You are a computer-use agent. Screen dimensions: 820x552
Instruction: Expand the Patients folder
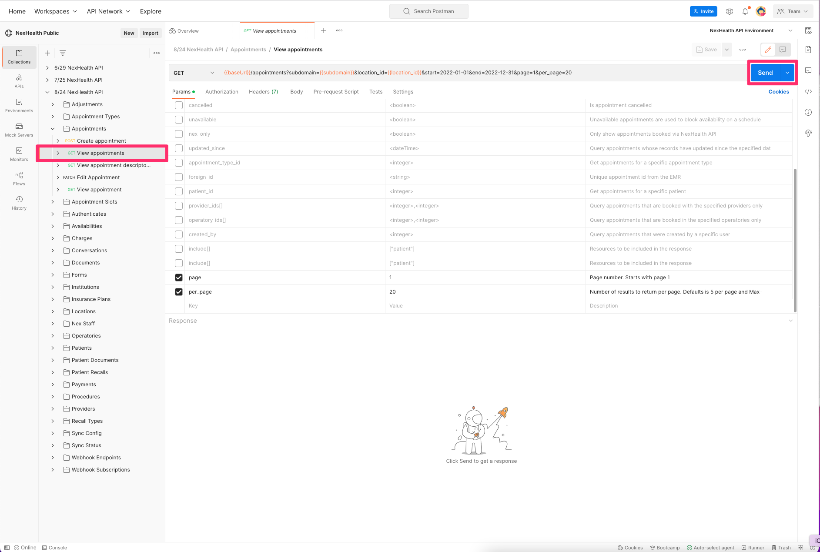(x=53, y=348)
